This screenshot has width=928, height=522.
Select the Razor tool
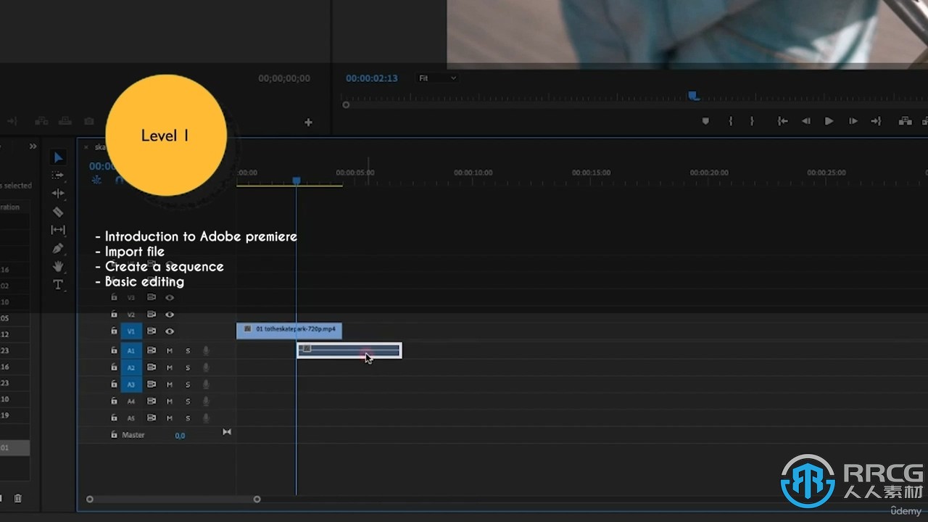tap(58, 212)
